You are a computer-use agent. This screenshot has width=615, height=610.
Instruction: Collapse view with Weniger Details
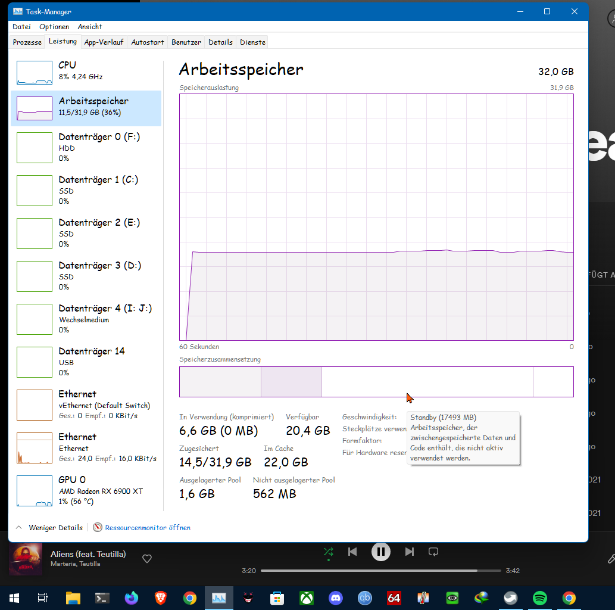[49, 528]
